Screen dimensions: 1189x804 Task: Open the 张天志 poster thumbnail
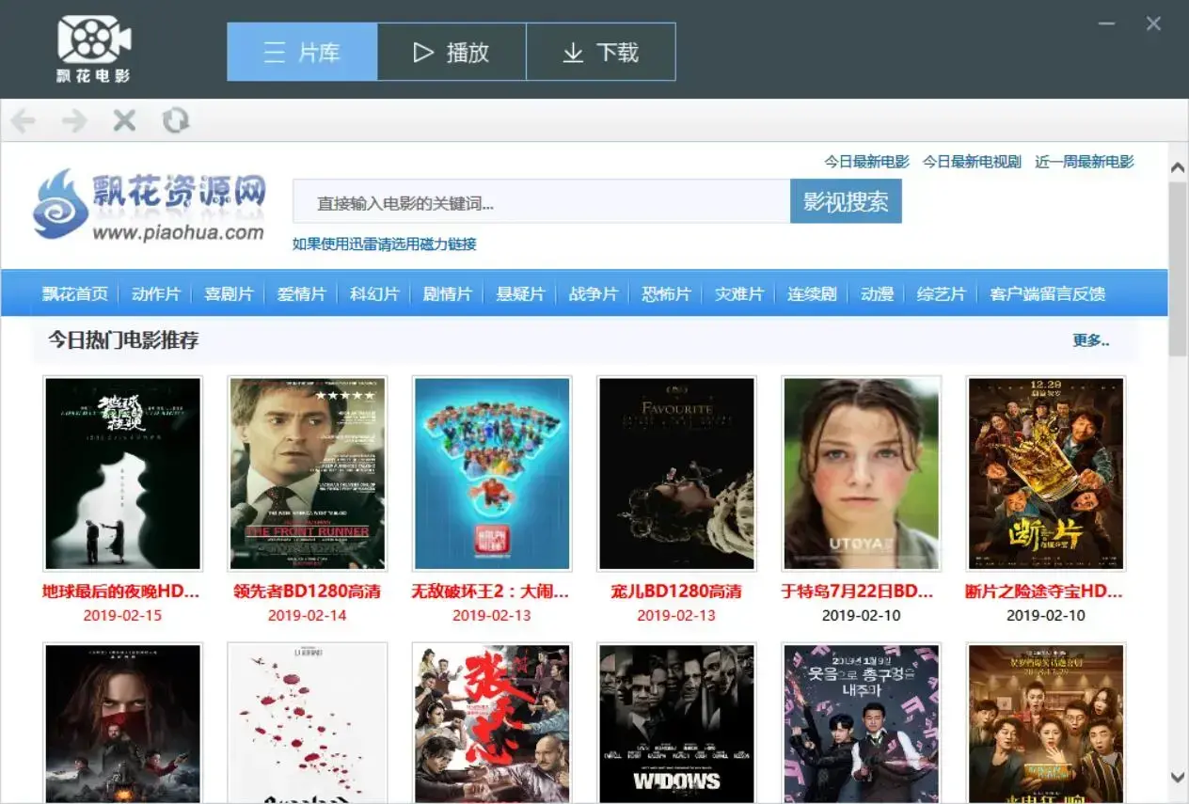(492, 723)
